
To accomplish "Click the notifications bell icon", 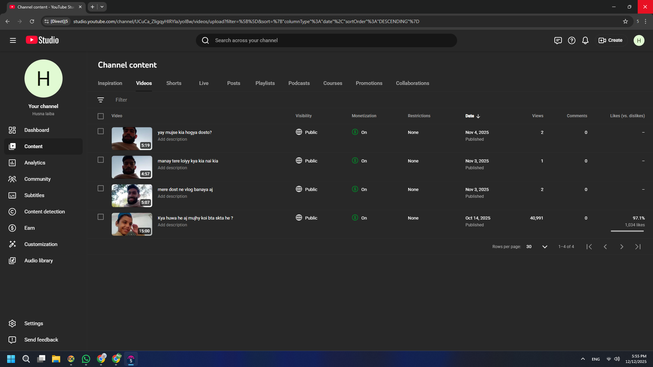I will point(585,40).
